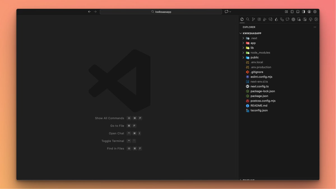
Task: Open Accounts profile icon in title bar
Action: (309, 12)
